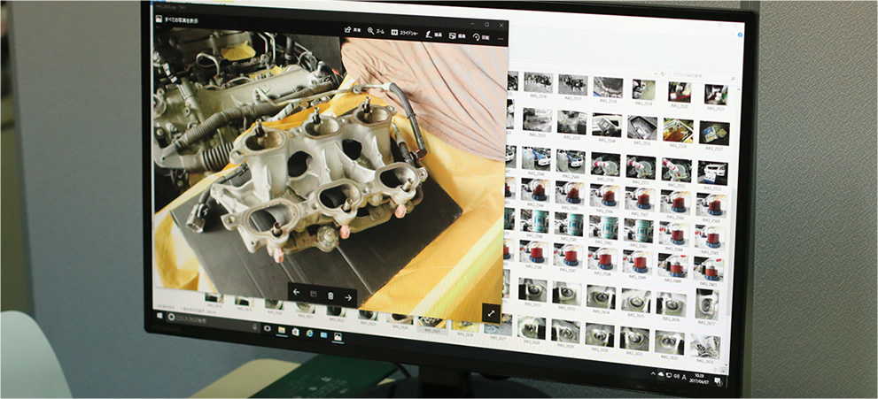The height and width of the screenshot is (399, 878).
Task: Select thumbnail IMG_2566 in Explorer
Action: coord(605,195)
